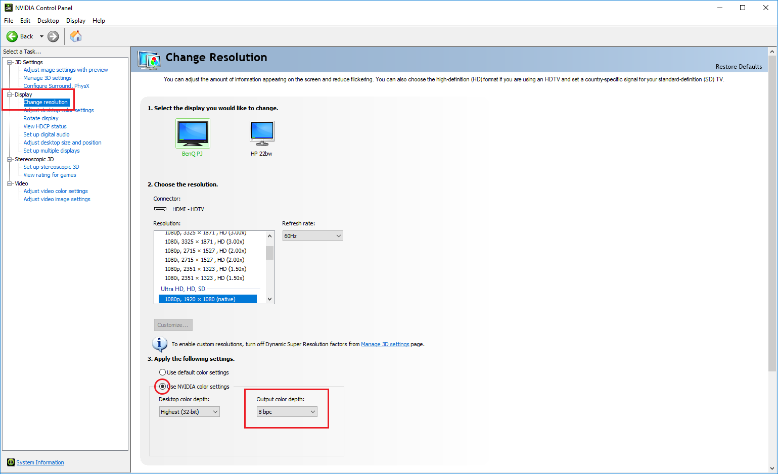
Task: Select the BenQ PJ display icon
Action: [x=193, y=133]
